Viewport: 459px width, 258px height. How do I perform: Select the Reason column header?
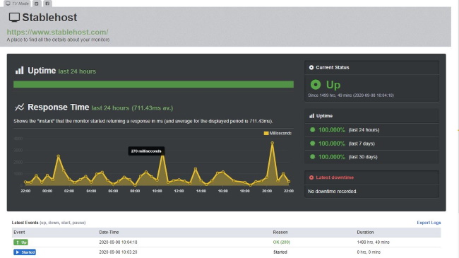[x=280, y=232]
